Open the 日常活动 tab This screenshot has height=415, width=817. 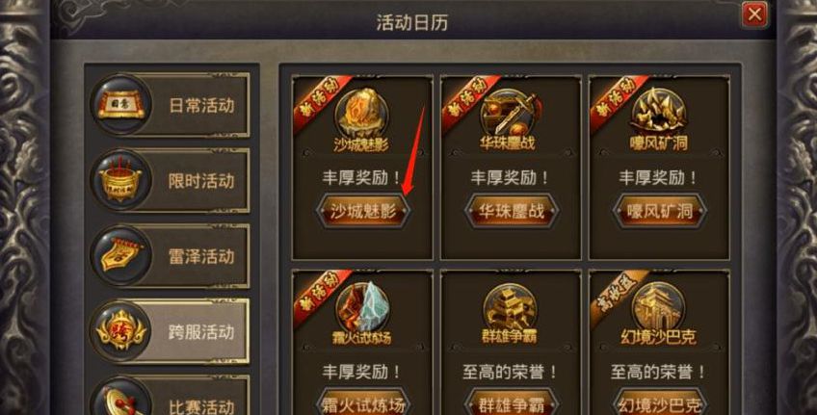[170, 105]
